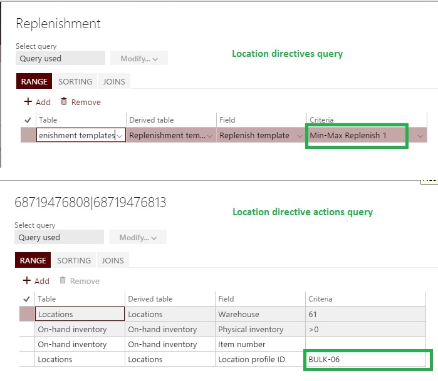
Task: Expand the Replenish template field dropdown
Action: 300,136
